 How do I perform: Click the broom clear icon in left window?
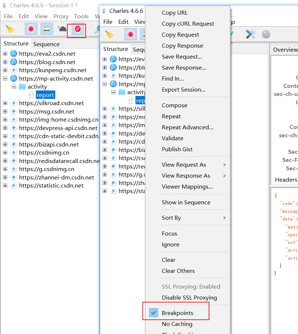click(10, 29)
